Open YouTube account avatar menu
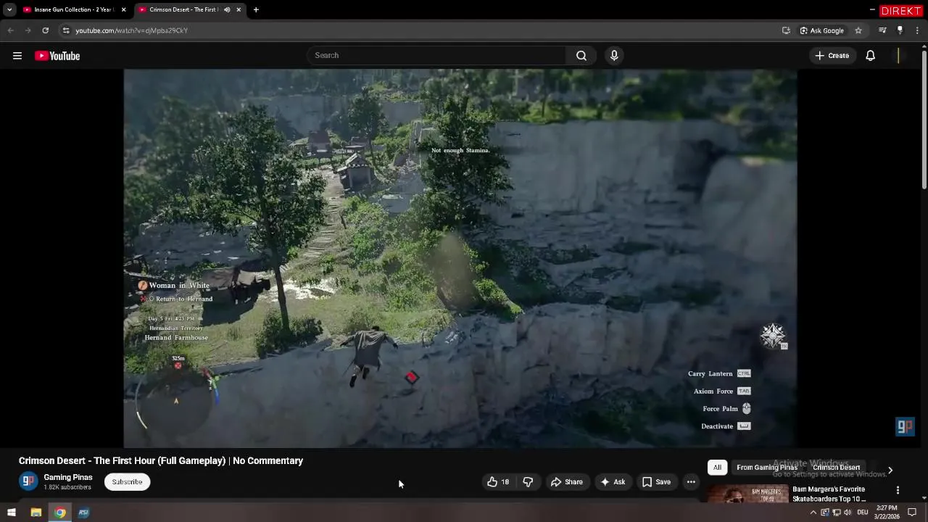 [899, 56]
